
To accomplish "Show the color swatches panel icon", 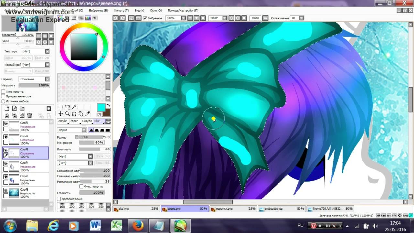I will pos(88,18).
